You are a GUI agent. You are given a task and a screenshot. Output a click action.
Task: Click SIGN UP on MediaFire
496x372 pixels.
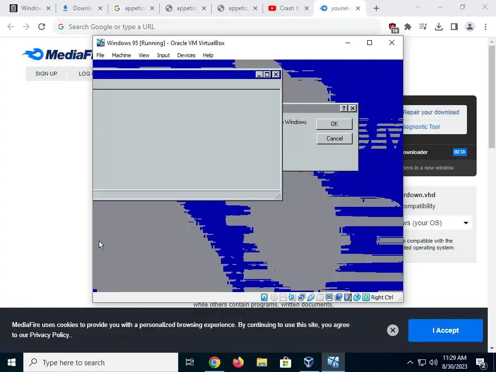[x=46, y=74]
